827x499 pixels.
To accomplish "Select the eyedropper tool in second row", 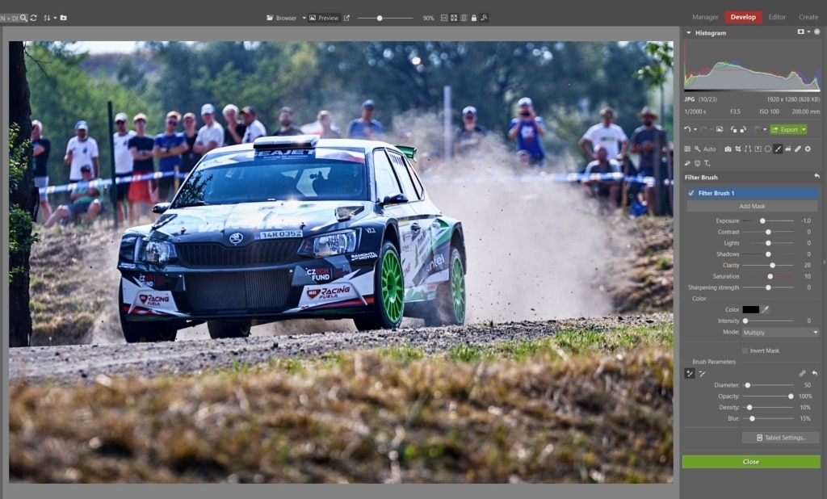I will [x=687, y=164].
